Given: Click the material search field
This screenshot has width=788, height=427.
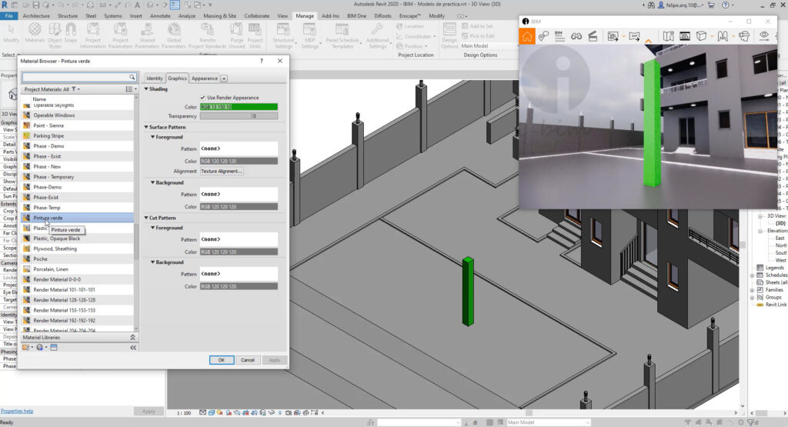Looking at the screenshot, I should click(x=75, y=78).
